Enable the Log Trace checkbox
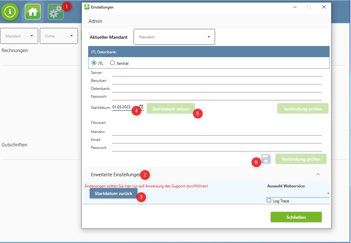Viewport: 351px width, 243px height. pyautogui.click(x=269, y=201)
